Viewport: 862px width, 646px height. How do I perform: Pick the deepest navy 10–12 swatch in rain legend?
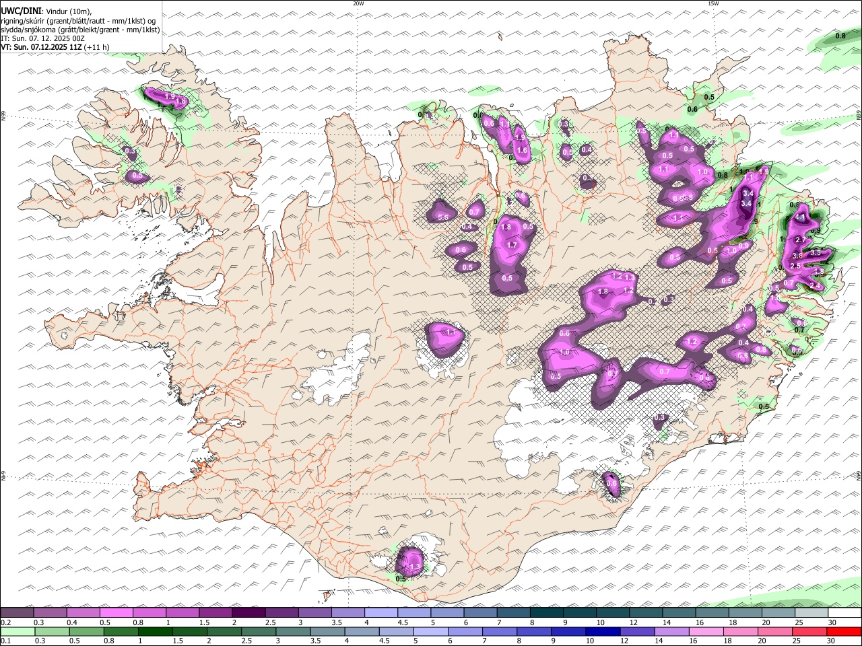pyautogui.click(x=602, y=632)
